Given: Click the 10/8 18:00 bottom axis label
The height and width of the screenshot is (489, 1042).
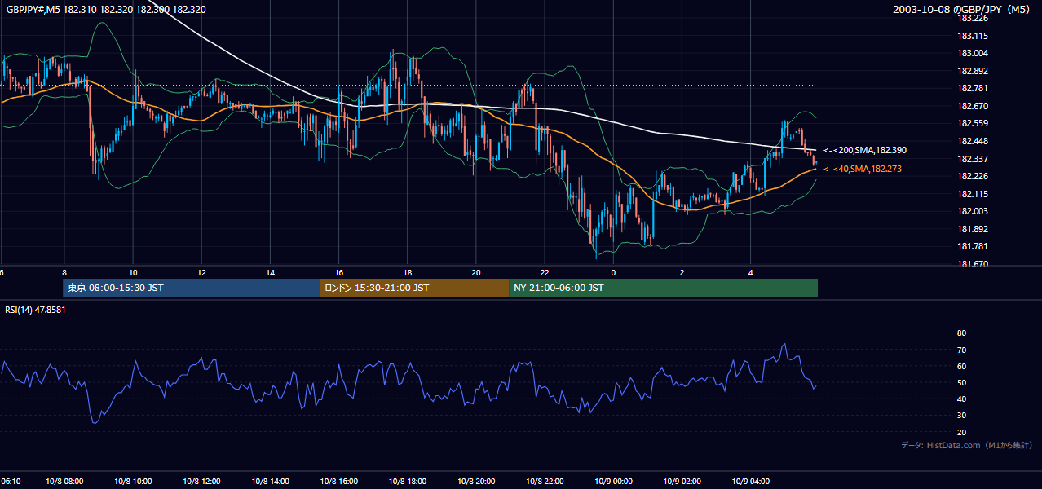Looking at the screenshot, I should (x=408, y=482).
